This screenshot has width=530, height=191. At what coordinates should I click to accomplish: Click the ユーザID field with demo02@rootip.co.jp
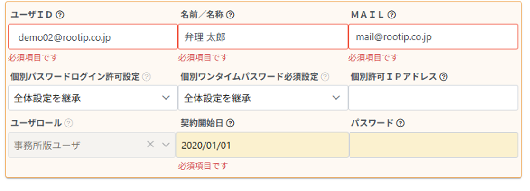click(93, 37)
